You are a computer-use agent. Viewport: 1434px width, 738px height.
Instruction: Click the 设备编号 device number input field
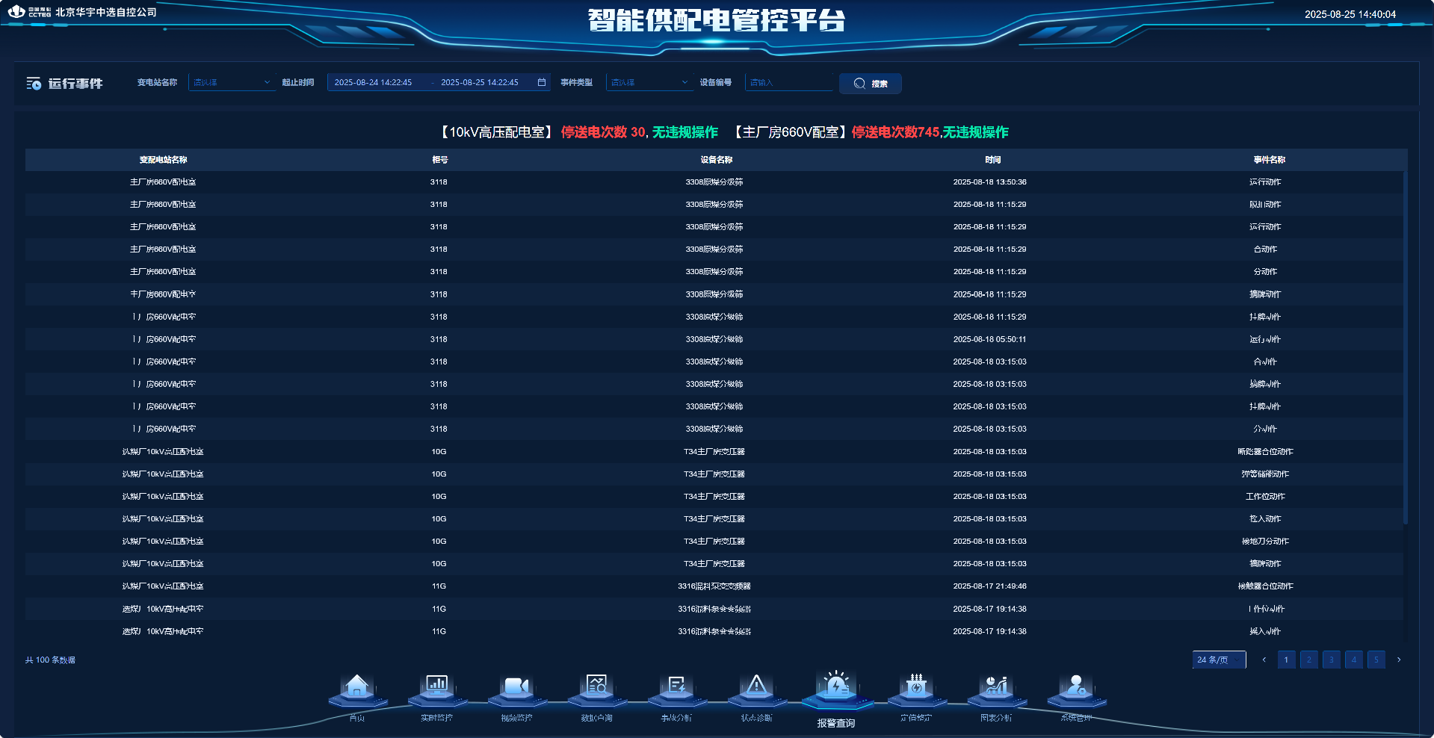[788, 82]
